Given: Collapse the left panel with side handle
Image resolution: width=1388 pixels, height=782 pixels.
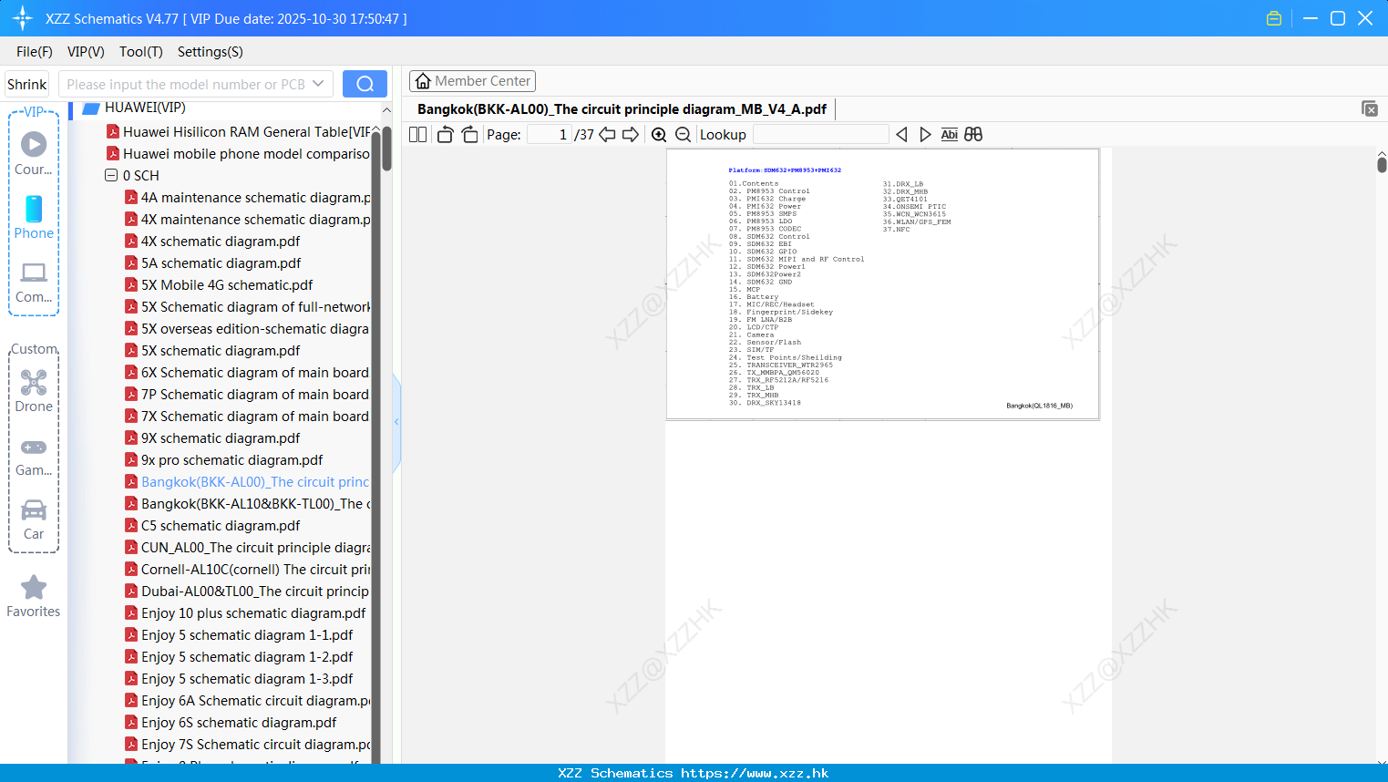Looking at the screenshot, I should (396, 422).
